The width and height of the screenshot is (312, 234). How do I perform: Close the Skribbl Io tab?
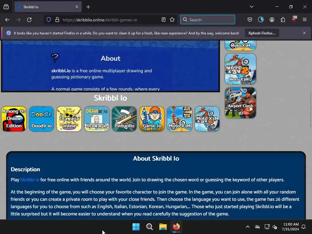pyautogui.click(x=77, y=7)
